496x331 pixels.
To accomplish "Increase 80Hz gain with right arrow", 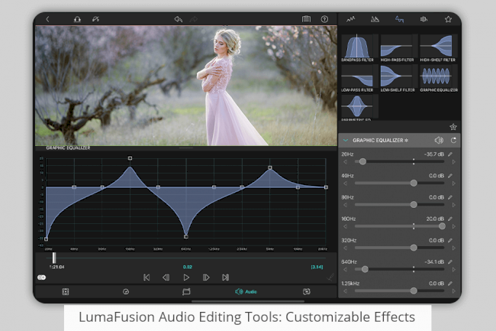I will (454, 205).
